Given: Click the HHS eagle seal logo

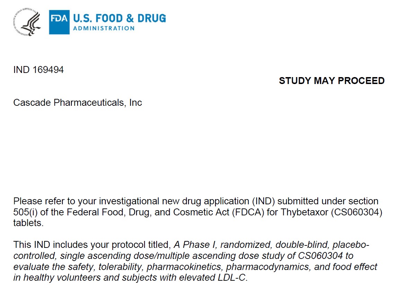Looking at the screenshot, I should [x=27, y=22].
